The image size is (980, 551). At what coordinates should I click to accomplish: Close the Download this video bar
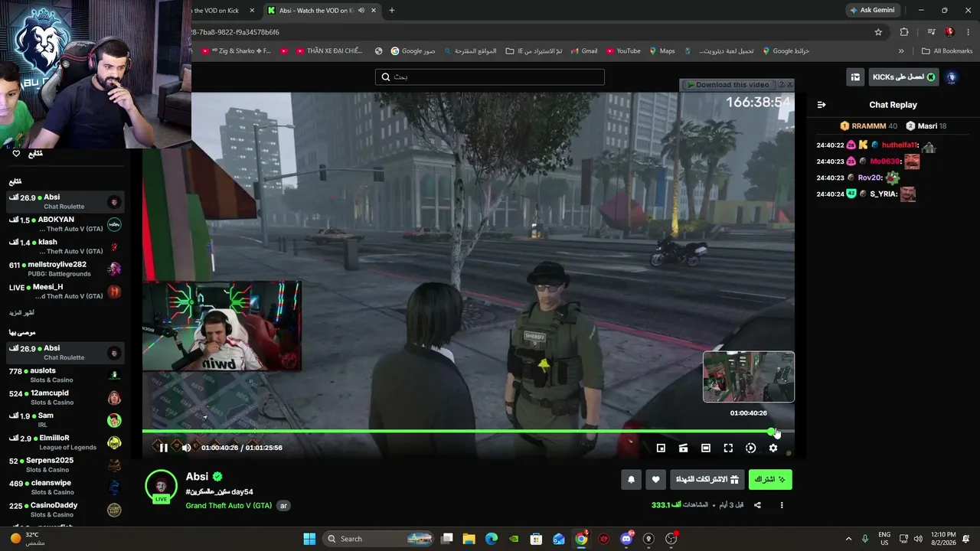coord(790,84)
